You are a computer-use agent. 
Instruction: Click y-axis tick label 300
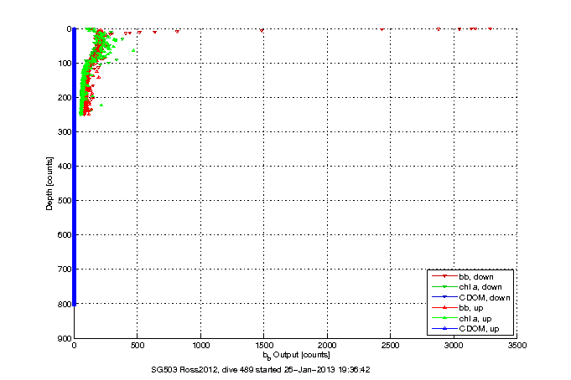(x=64, y=131)
